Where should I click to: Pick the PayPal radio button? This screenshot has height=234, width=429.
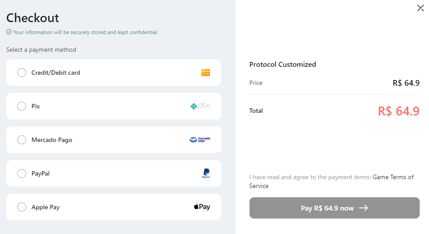22,173
